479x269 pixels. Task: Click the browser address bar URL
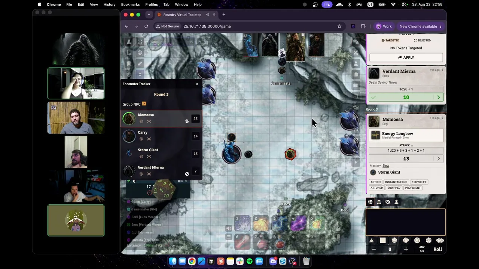[x=207, y=26]
